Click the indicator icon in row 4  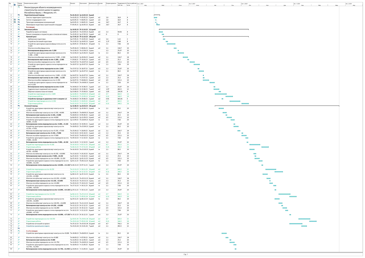[14, 20]
